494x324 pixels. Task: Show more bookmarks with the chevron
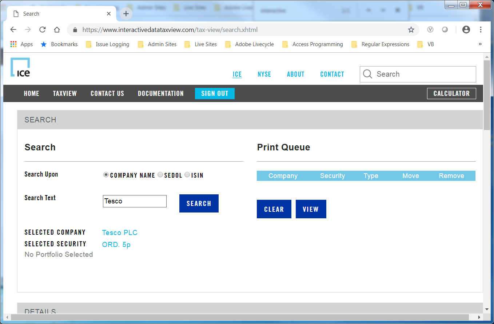(480, 44)
